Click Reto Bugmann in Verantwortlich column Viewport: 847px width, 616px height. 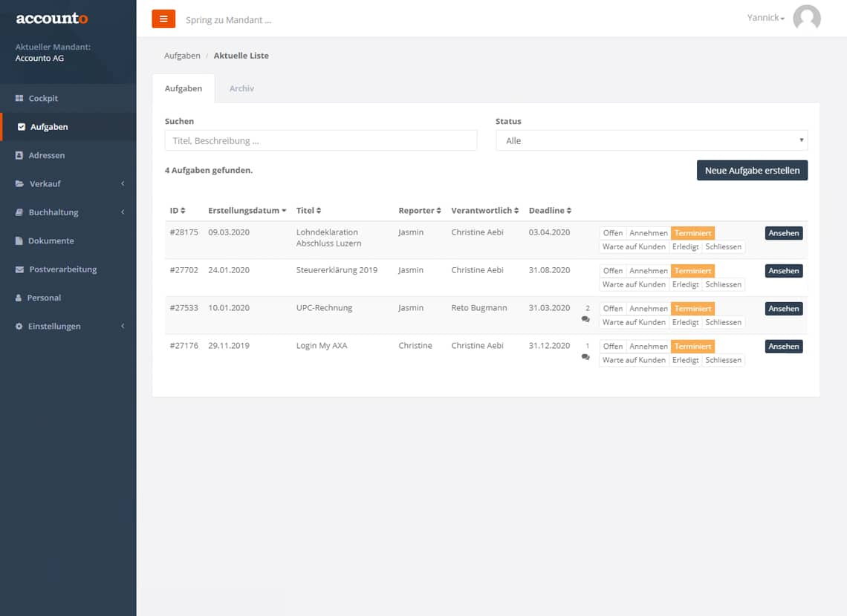[x=479, y=308]
